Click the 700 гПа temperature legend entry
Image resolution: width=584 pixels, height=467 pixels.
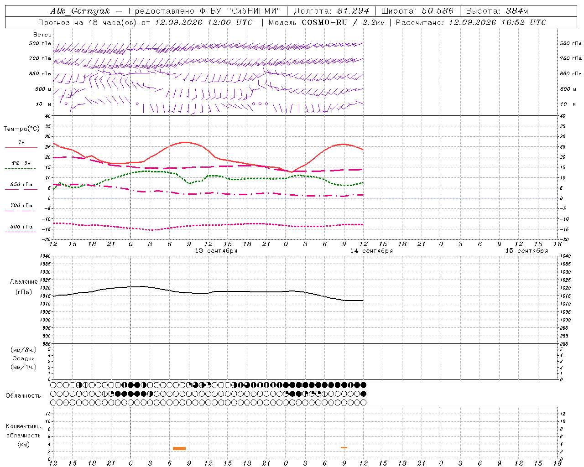click(21, 205)
